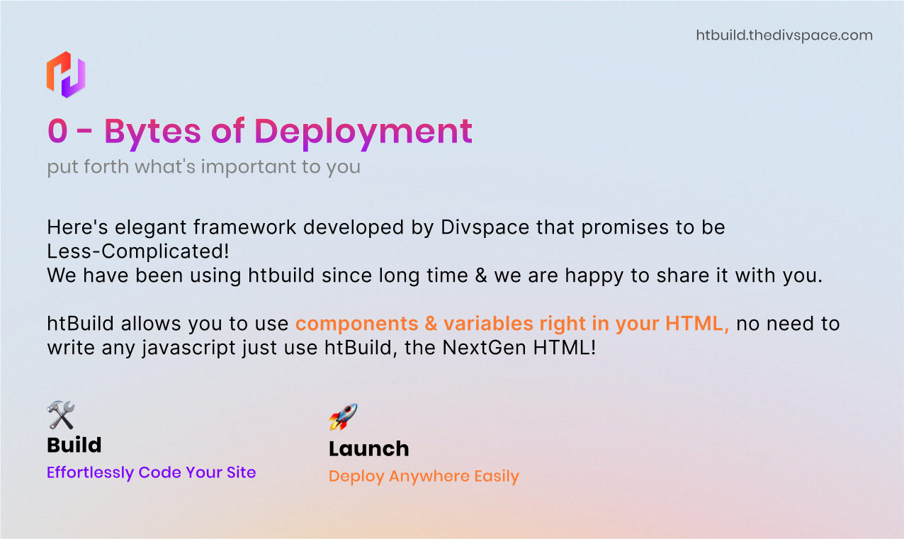
Task: Follow the Deploy Anywhere Easily link
Action: click(x=424, y=476)
